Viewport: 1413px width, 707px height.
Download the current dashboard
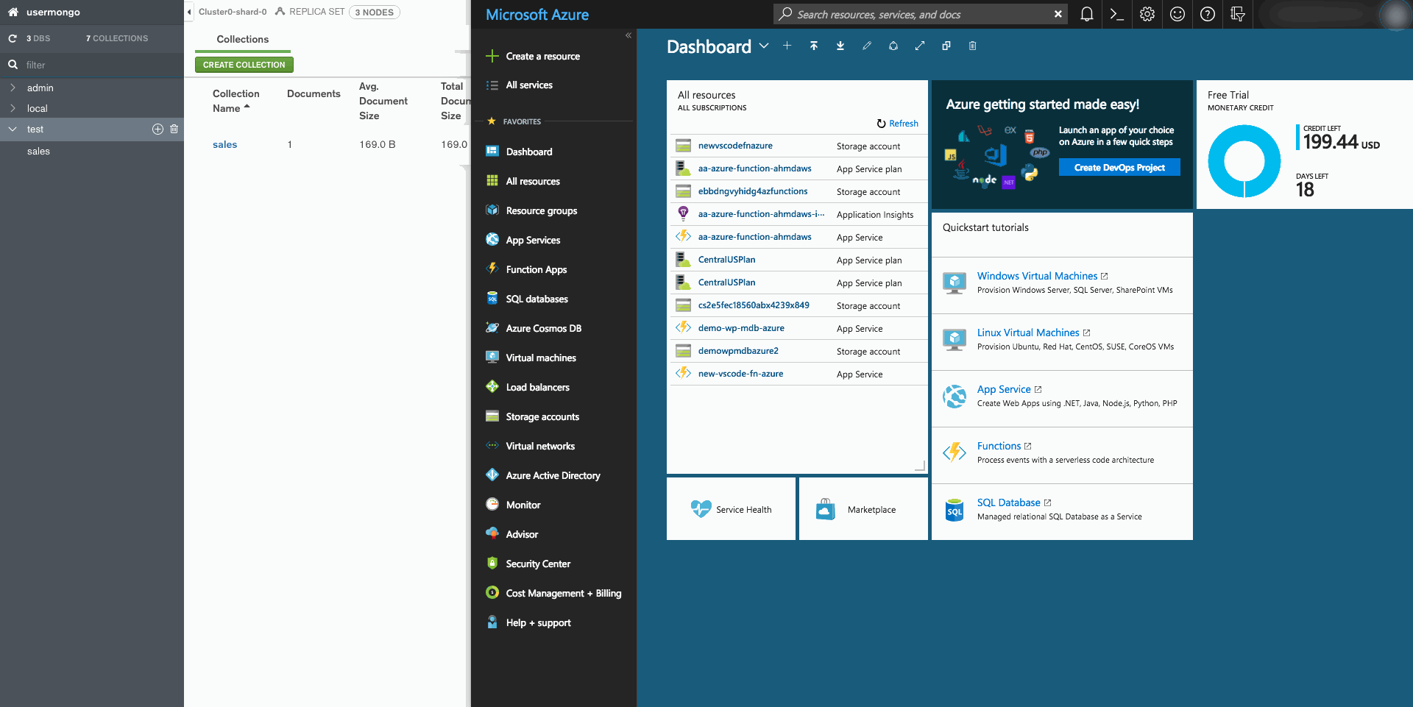[840, 46]
